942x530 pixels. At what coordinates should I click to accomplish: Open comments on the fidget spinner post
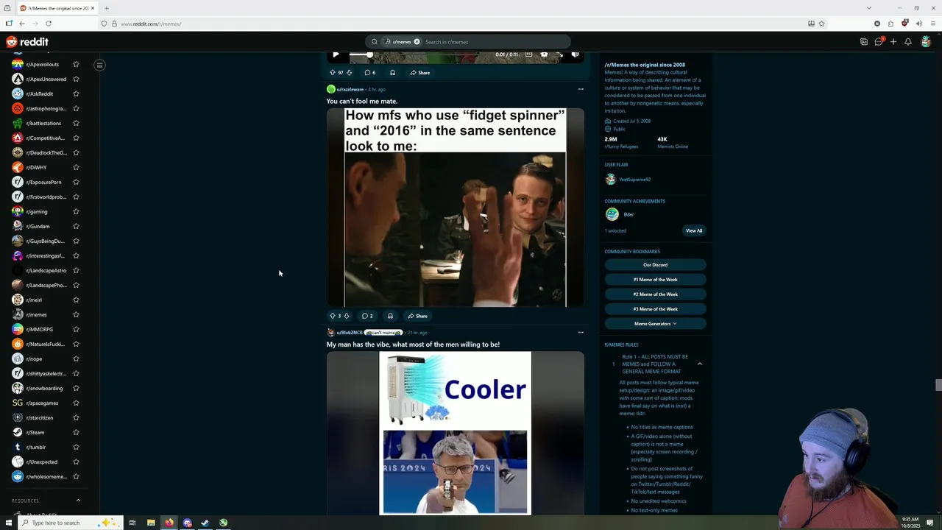[367, 316]
